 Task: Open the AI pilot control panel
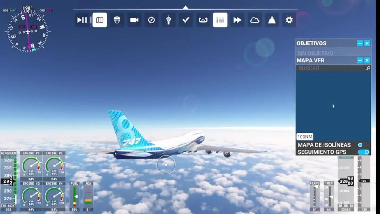117,20
